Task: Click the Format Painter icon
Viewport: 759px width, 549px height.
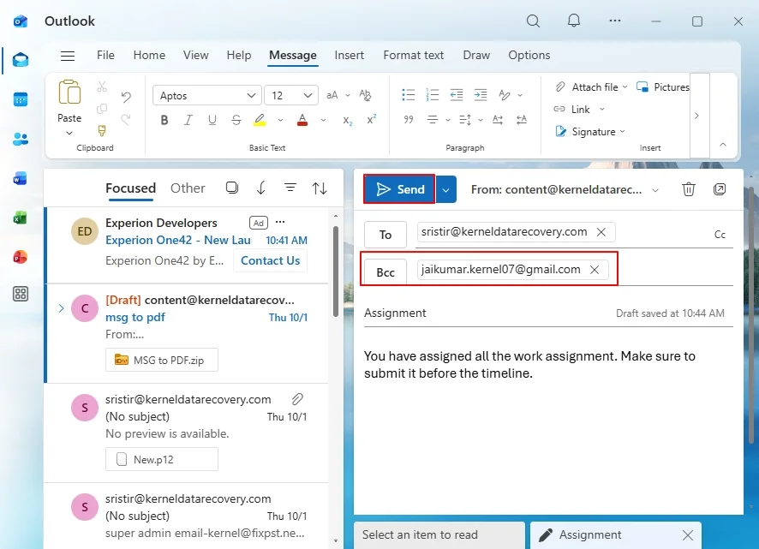Action: click(x=102, y=131)
